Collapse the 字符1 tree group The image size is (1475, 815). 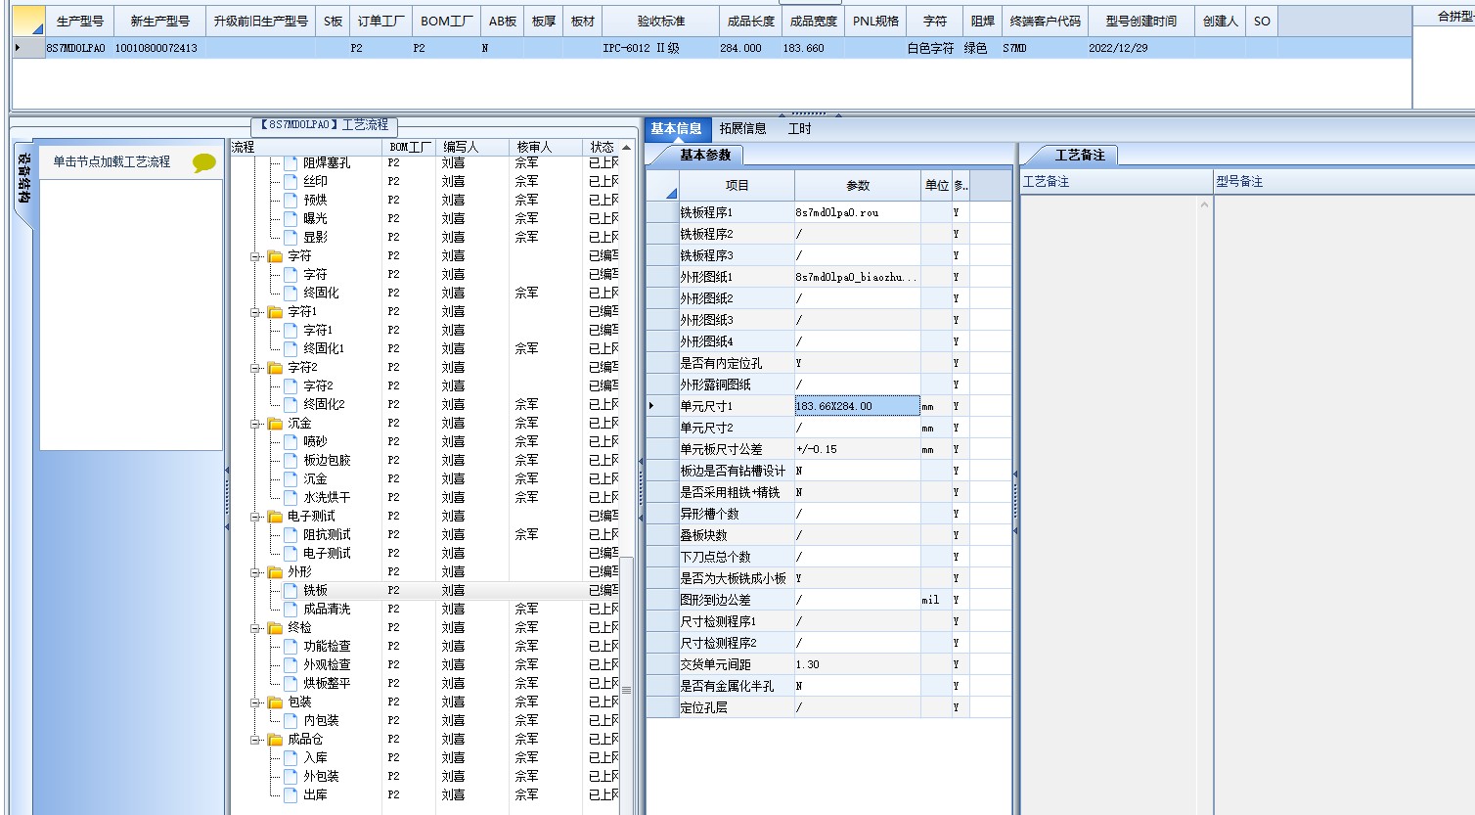255,312
